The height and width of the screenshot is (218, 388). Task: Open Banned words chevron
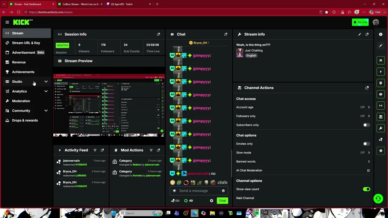coord(369,162)
